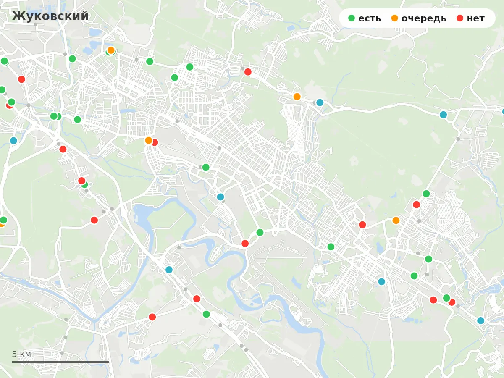This screenshot has width=504, height=378.
Task: Open teal marker near the bottom-right corner
Action: coord(480,320)
